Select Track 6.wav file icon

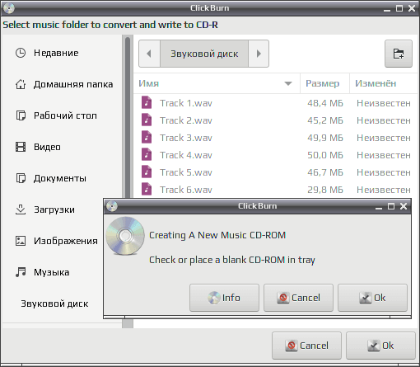[x=147, y=190]
